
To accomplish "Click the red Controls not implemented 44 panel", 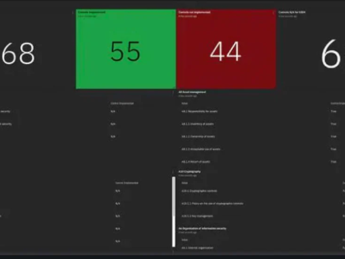I will (226, 49).
